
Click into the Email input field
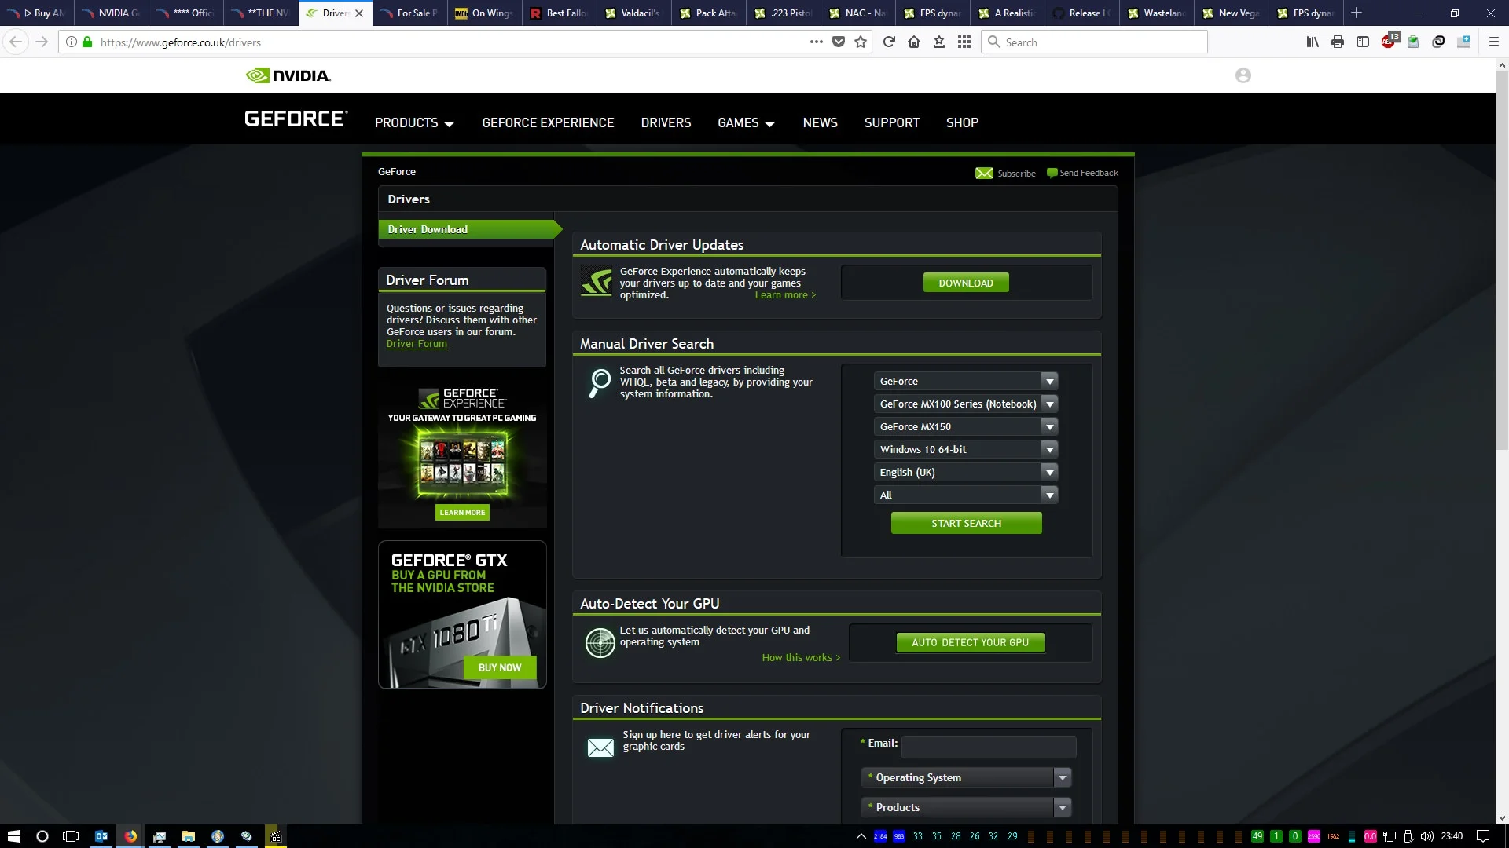(x=988, y=746)
